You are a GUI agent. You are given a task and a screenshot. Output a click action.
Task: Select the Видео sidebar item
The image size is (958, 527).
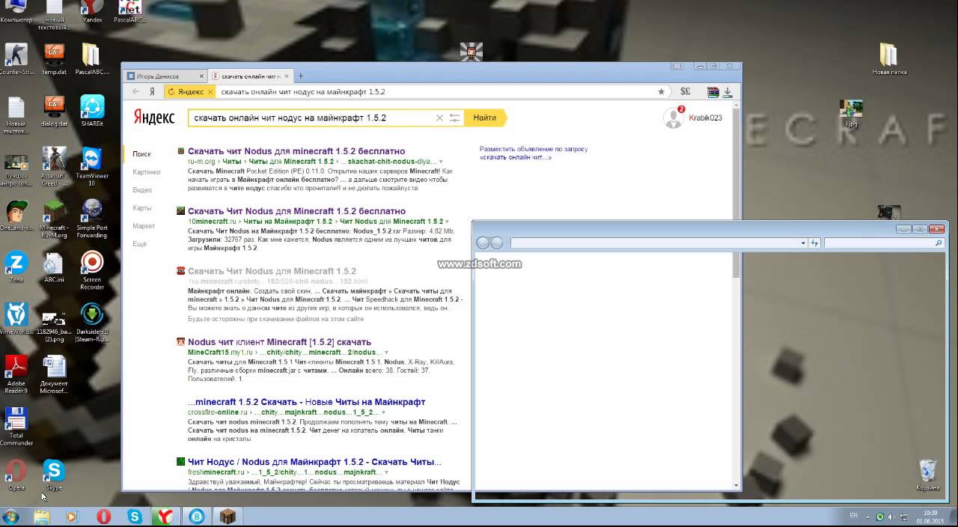(142, 190)
